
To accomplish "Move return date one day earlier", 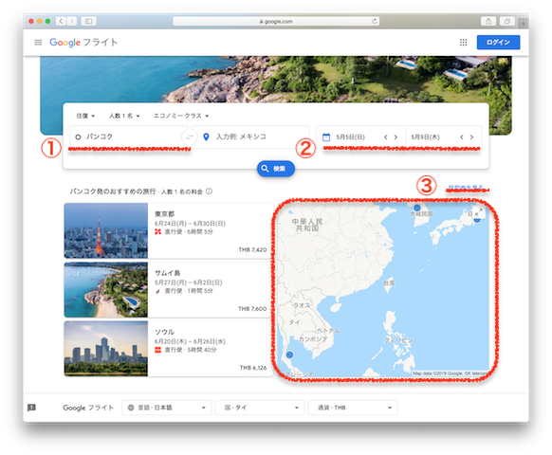I will (462, 136).
